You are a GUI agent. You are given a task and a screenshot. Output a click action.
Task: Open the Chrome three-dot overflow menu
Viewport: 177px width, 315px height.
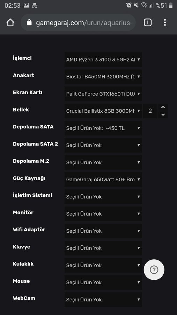click(165, 22)
